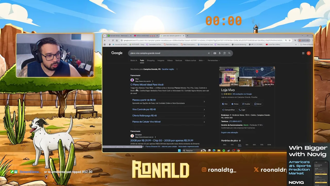
Task: Open Ferramentas dropdown
Action: click(x=213, y=60)
